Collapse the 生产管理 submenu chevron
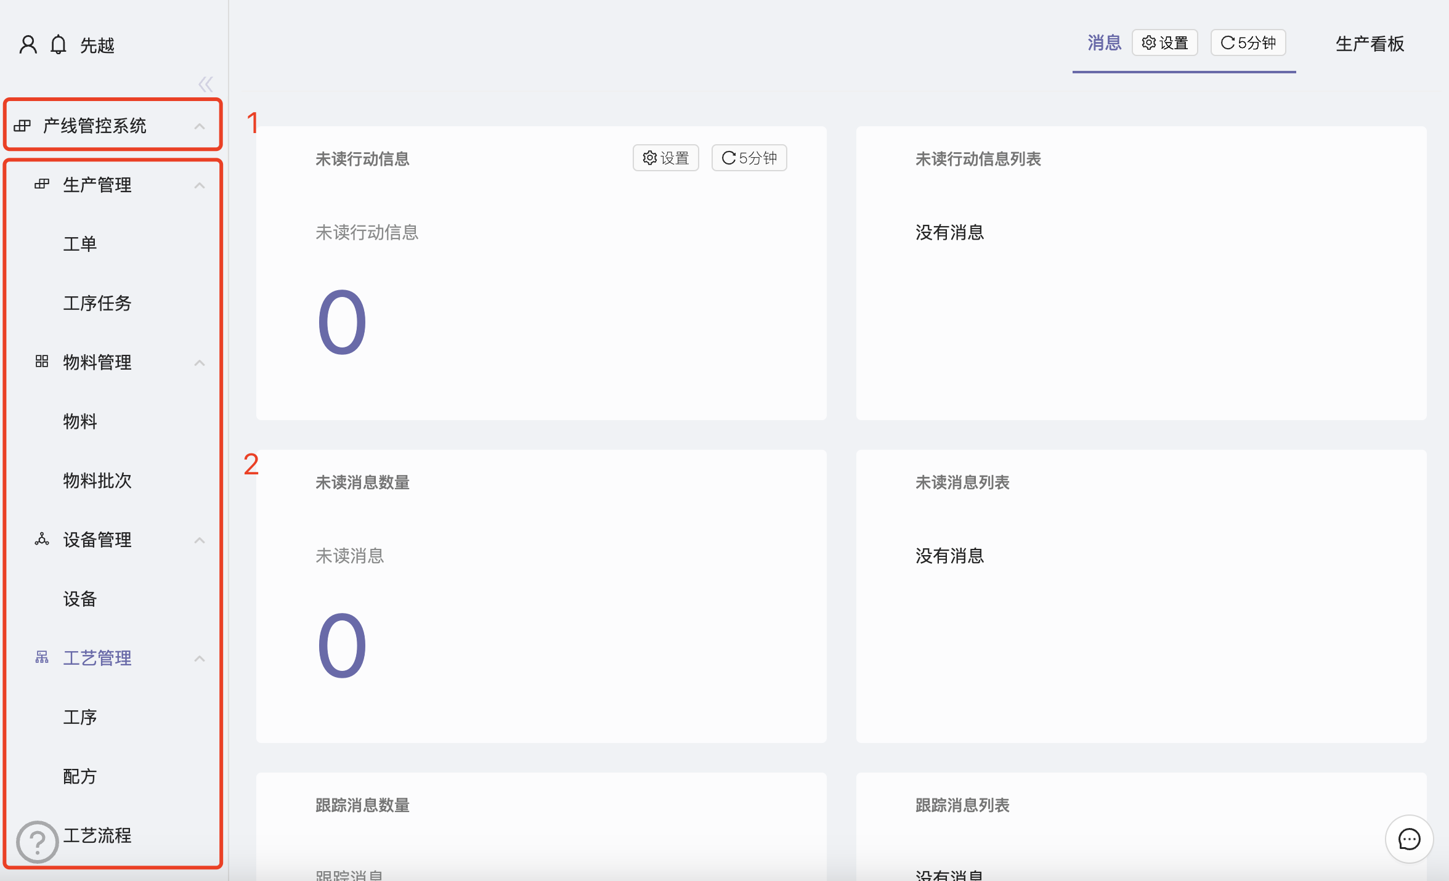The height and width of the screenshot is (881, 1449). click(x=200, y=185)
